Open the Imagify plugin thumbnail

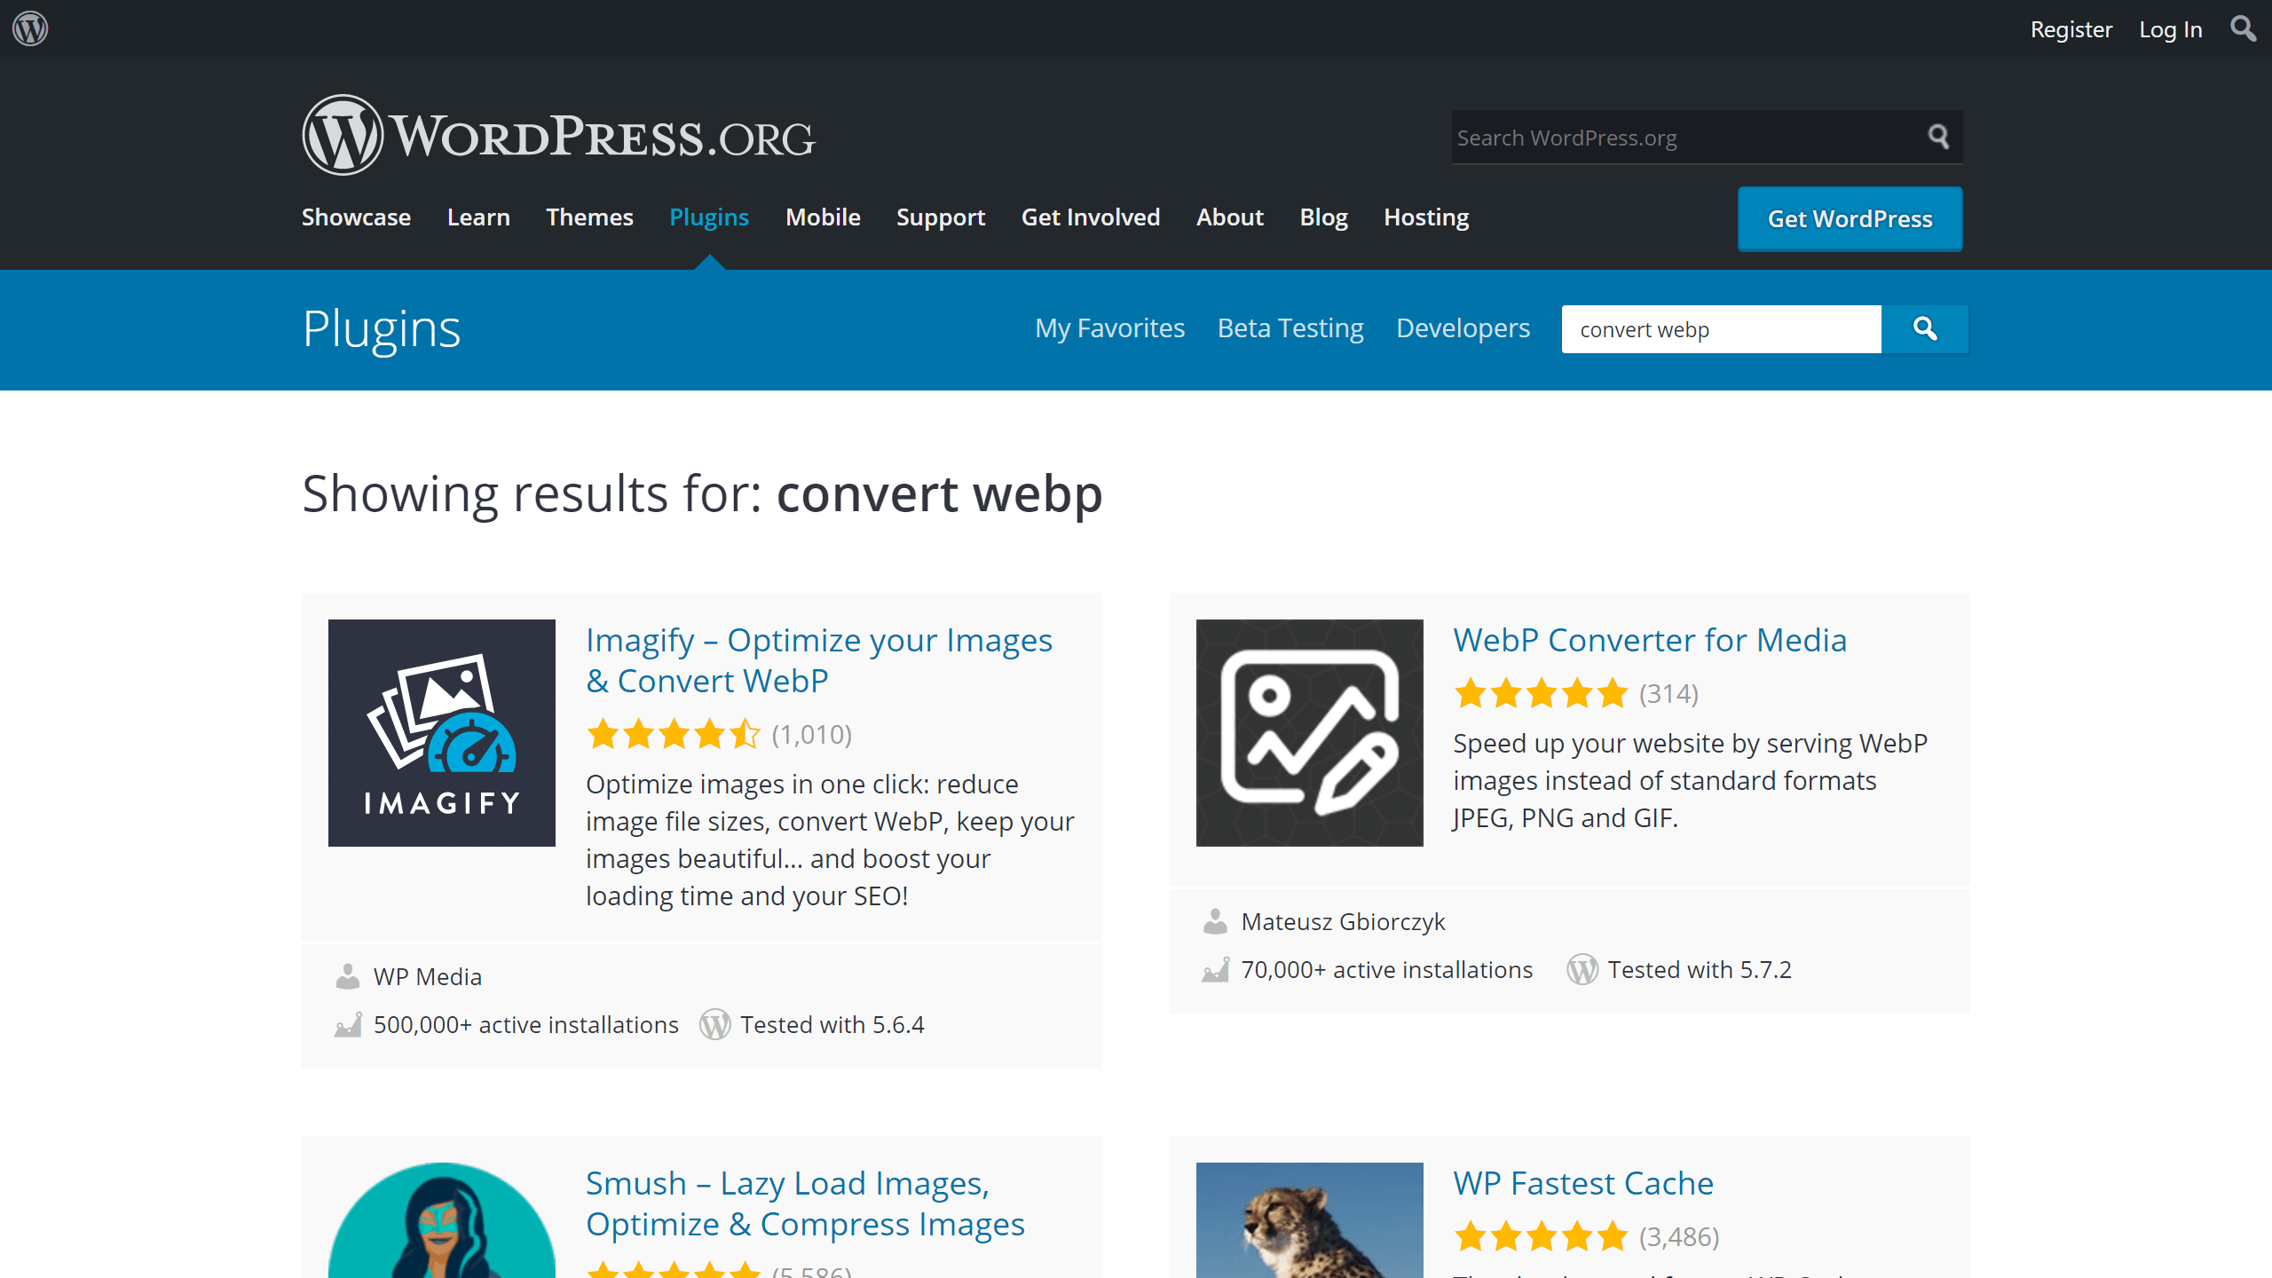[x=442, y=733]
